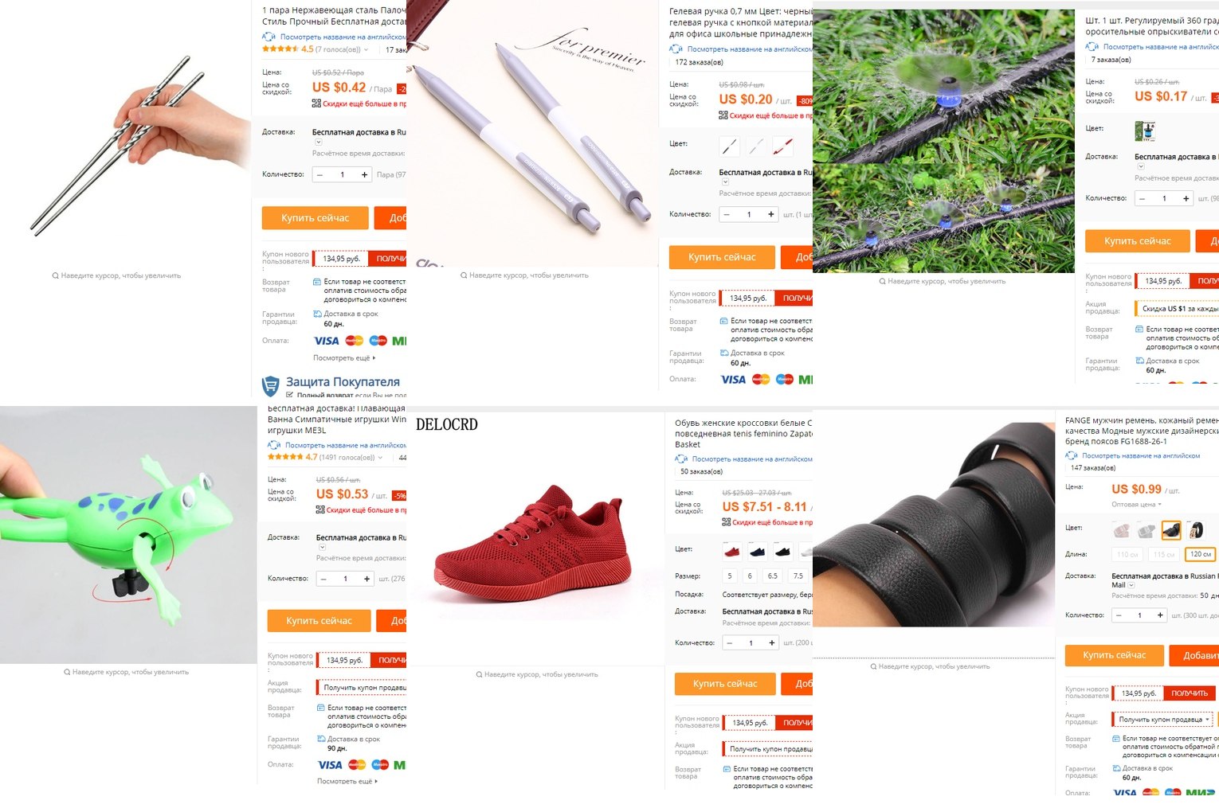Click the translate icon beside the sprinkler title

click(1092, 47)
